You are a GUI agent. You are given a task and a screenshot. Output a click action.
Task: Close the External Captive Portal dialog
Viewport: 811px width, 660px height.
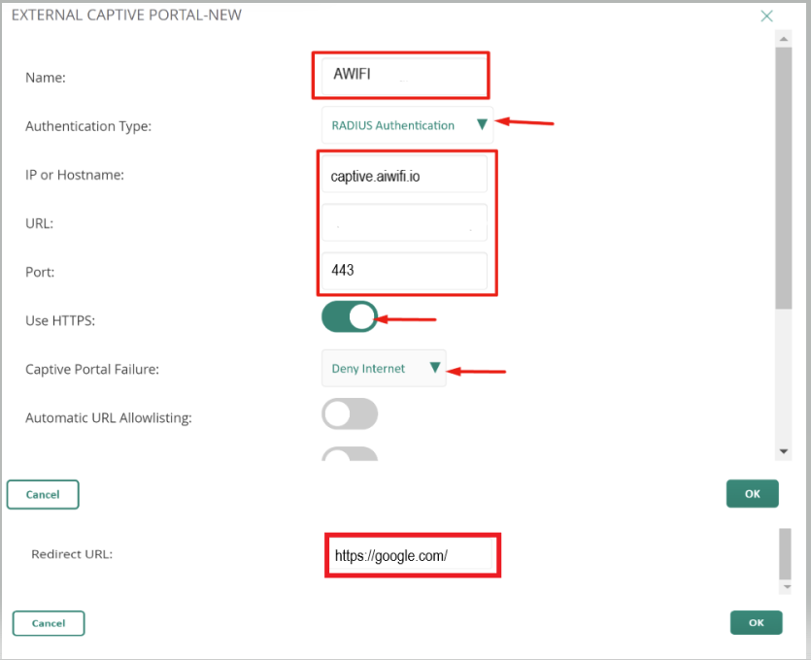point(766,16)
